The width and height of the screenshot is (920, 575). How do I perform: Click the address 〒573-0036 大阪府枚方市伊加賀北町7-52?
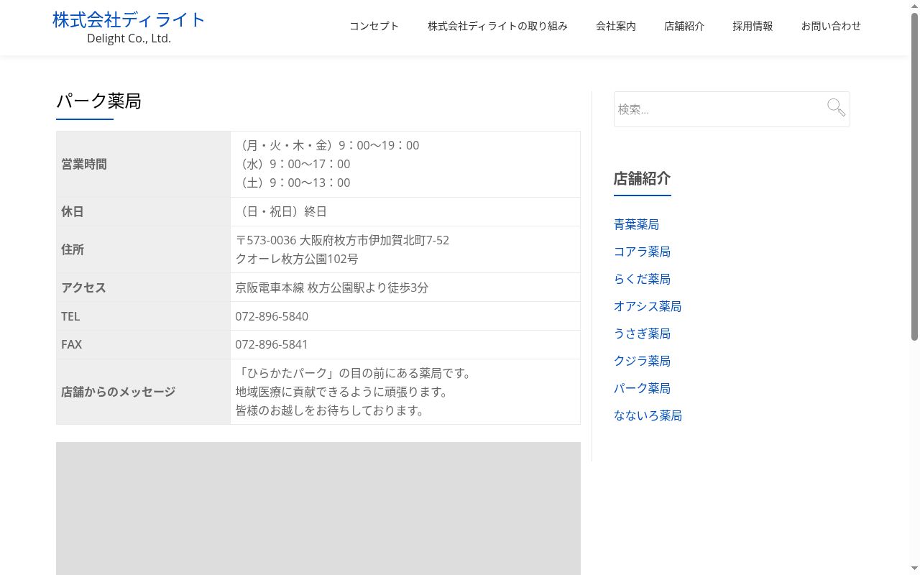pos(342,240)
